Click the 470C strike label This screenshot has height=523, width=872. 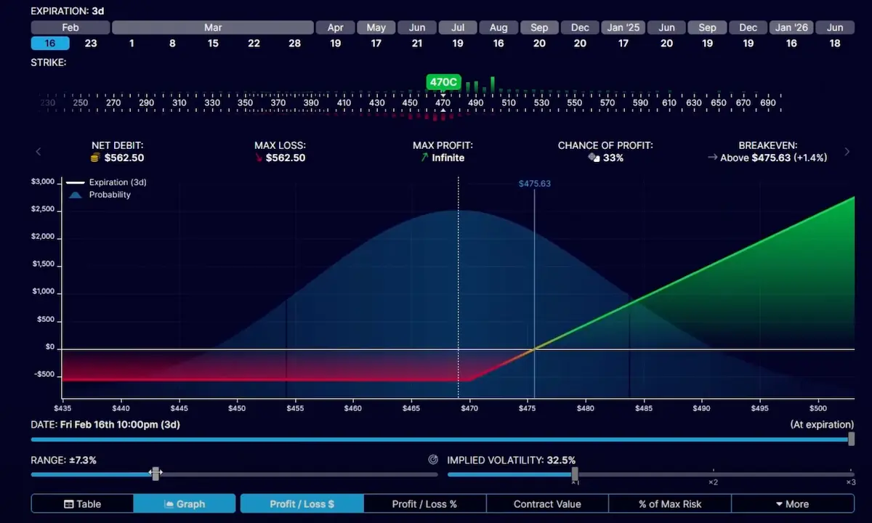click(443, 82)
